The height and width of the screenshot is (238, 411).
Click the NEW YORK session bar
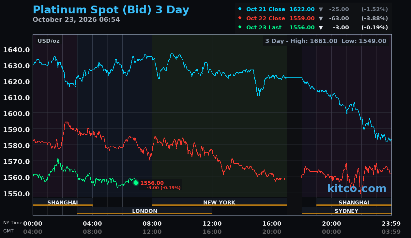tap(219, 202)
